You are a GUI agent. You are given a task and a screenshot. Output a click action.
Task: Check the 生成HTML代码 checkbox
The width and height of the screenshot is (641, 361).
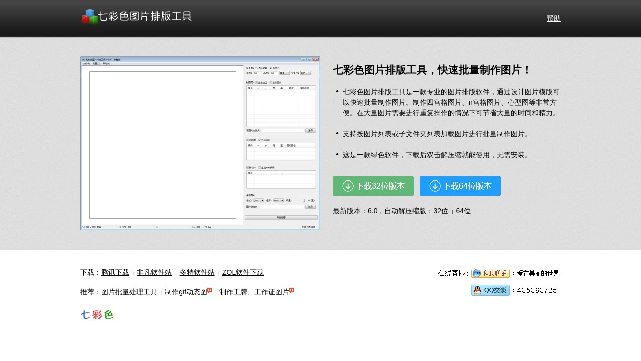point(259,167)
